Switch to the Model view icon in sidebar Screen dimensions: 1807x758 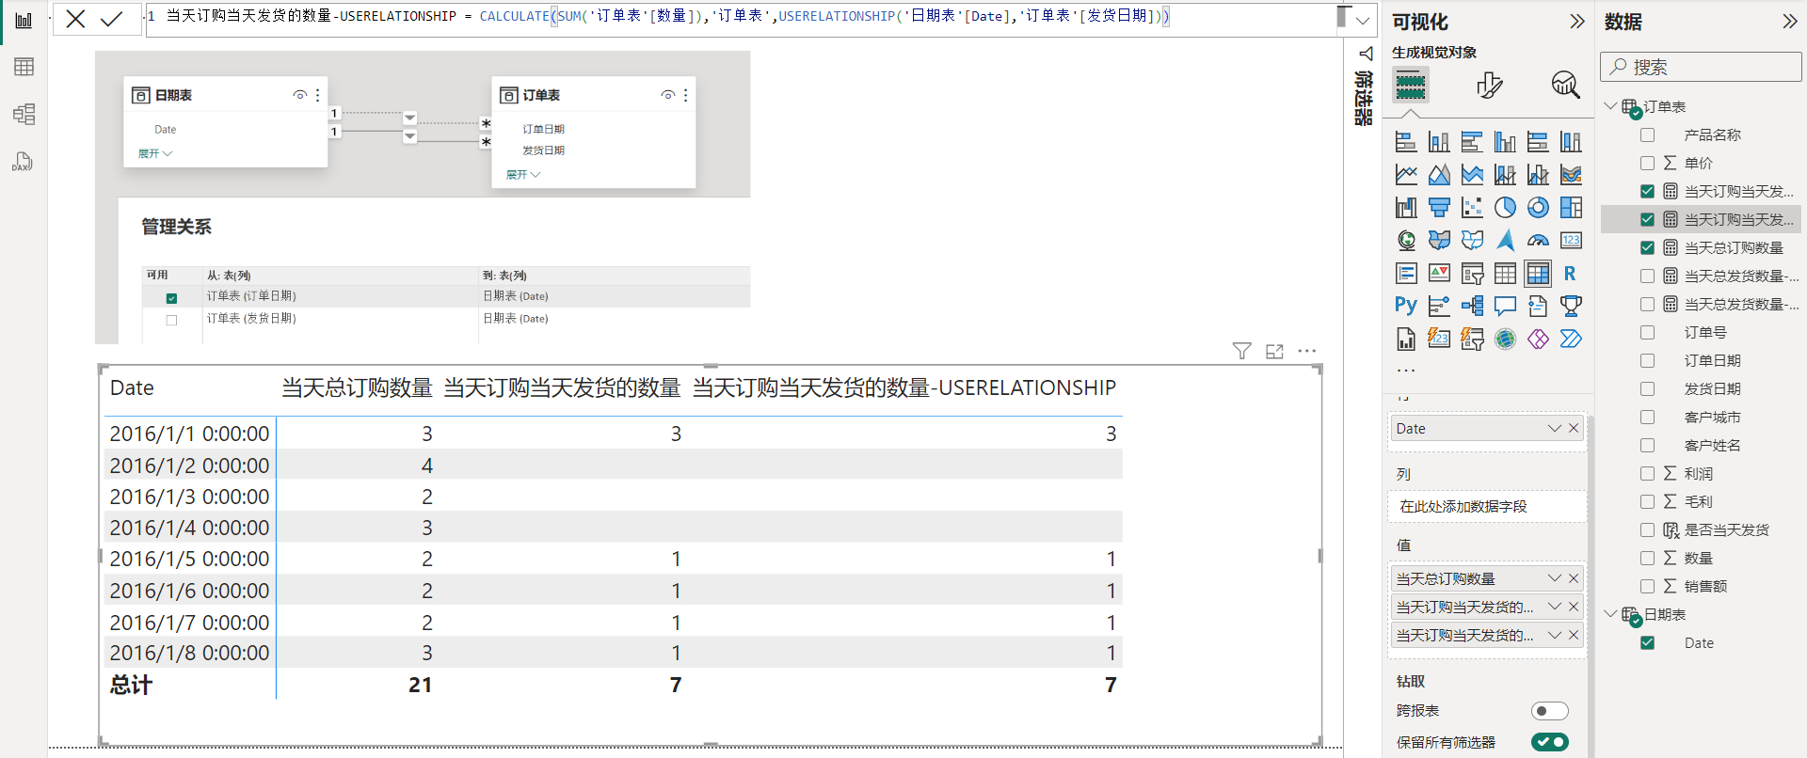pos(24,114)
